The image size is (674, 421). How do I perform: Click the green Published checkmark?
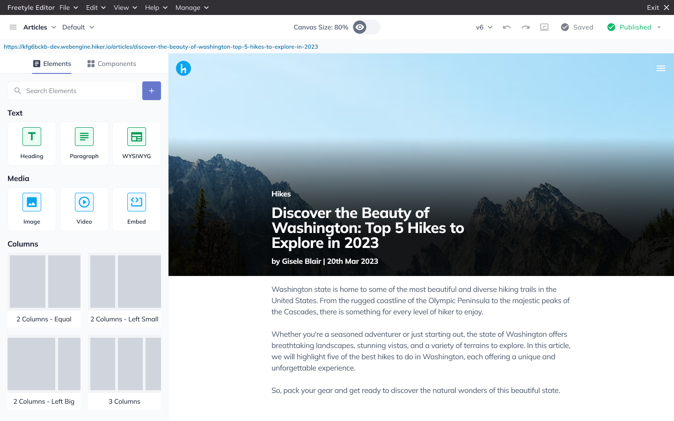tap(611, 27)
